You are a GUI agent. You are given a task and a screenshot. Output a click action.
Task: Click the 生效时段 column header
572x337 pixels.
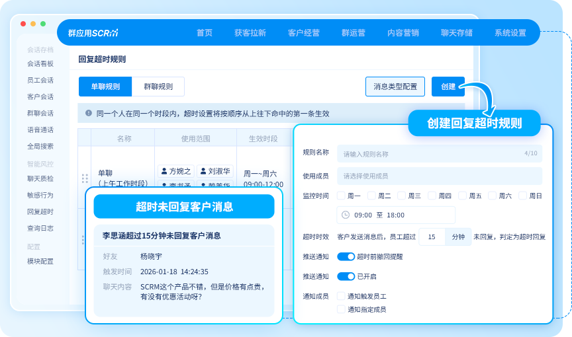(x=263, y=139)
